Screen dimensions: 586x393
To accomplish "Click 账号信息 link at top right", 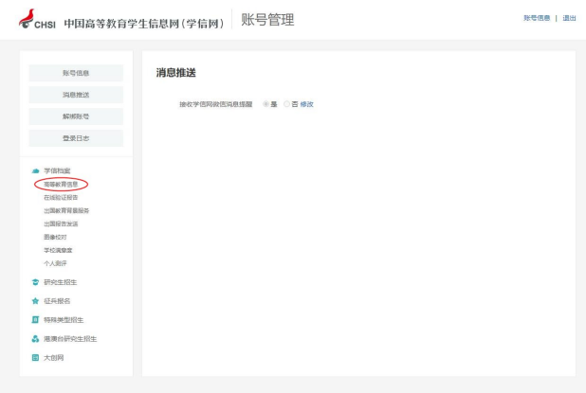I will 537,18.
